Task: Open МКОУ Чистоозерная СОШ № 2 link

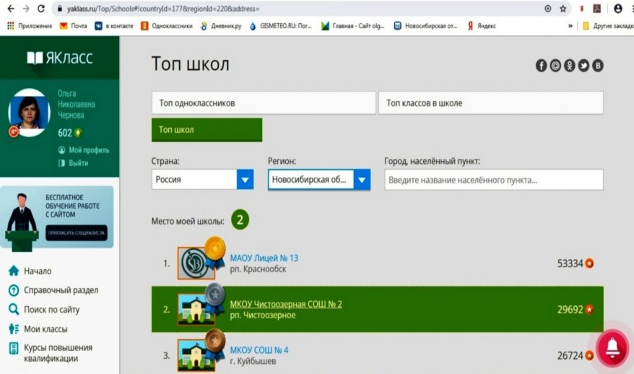Action: pos(286,304)
